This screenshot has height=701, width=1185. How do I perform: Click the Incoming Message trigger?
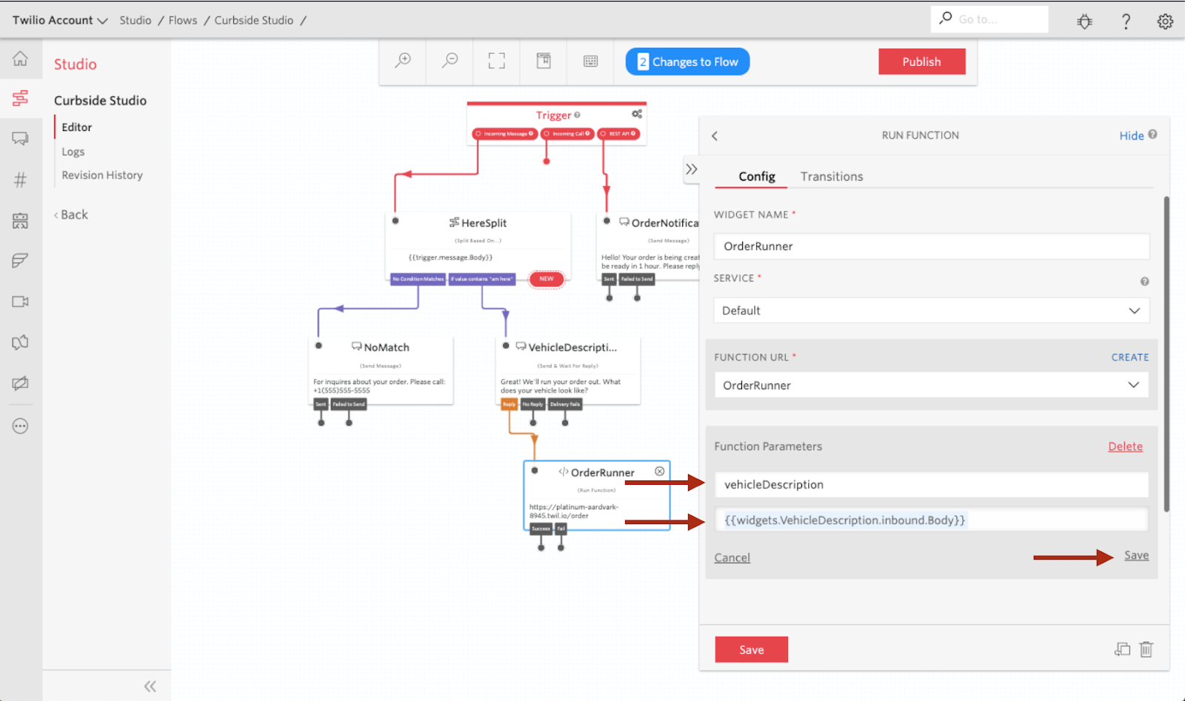tap(505, 134)
